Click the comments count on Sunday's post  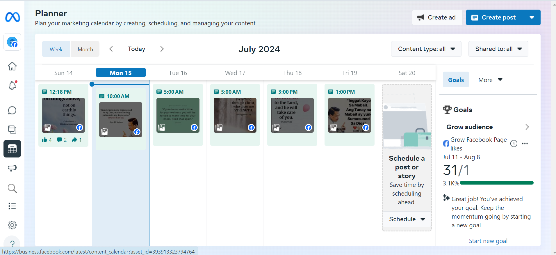click(62, 140)
